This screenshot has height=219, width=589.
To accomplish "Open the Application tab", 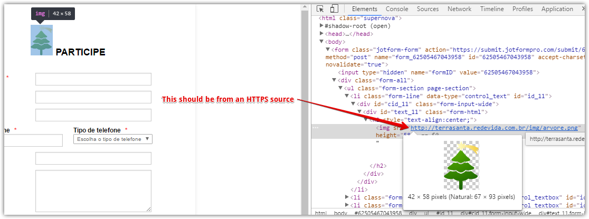I will coord(557,9).
